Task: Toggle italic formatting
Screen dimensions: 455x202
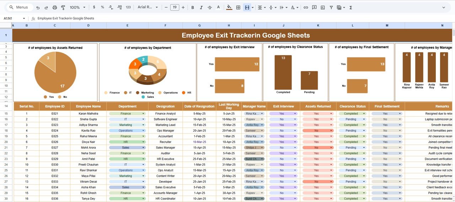Action: coord(201,7)
